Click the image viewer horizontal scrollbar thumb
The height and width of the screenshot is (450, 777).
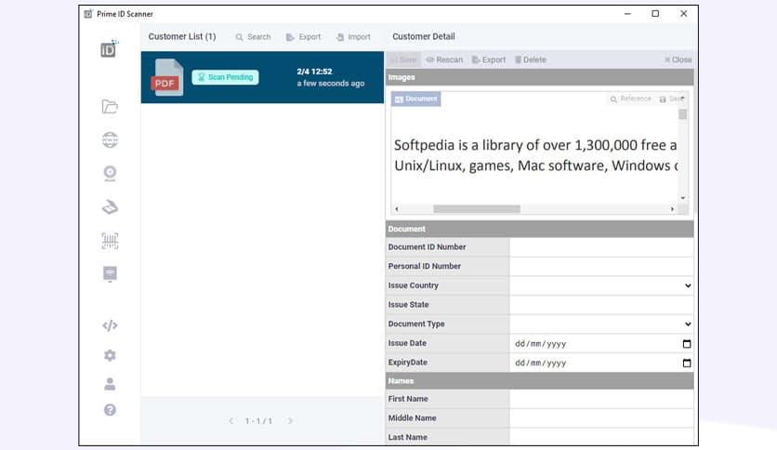477,209
